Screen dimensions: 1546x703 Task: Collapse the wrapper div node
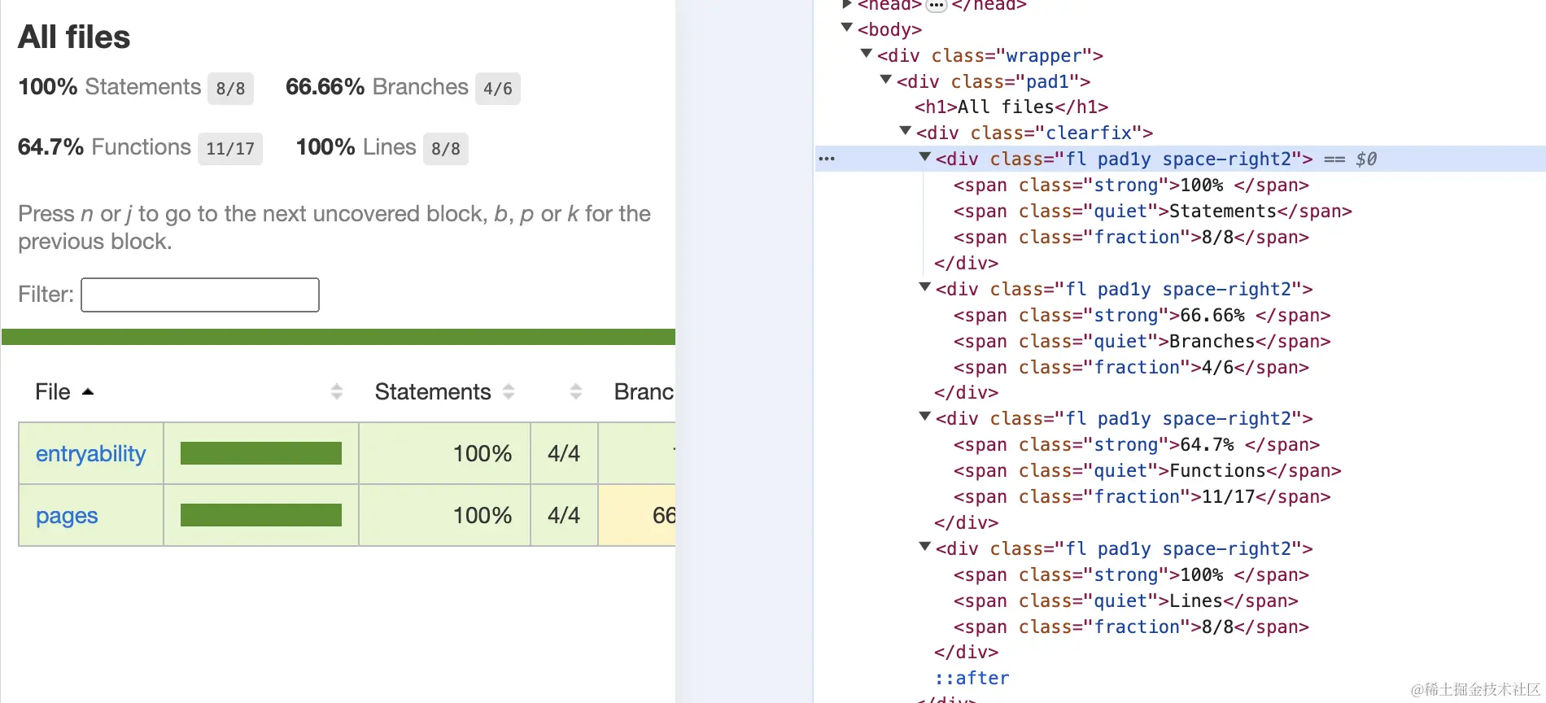click(x=867, y=55)
